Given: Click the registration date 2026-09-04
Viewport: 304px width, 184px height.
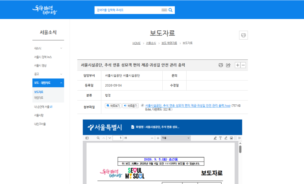Looking at the screenshot, I should click(x=113, y=85).
